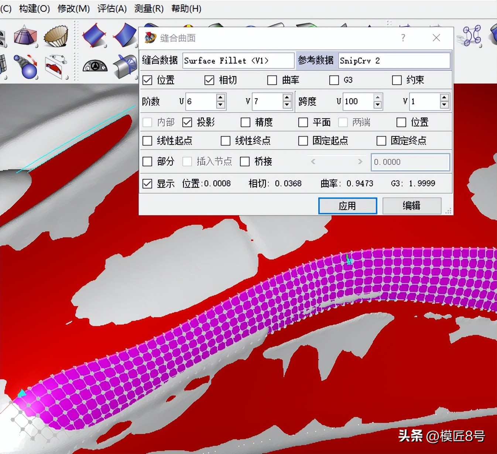Click the 编辑 button in the dialog
This screenshot has width=497, height=454.
point(412,206)
